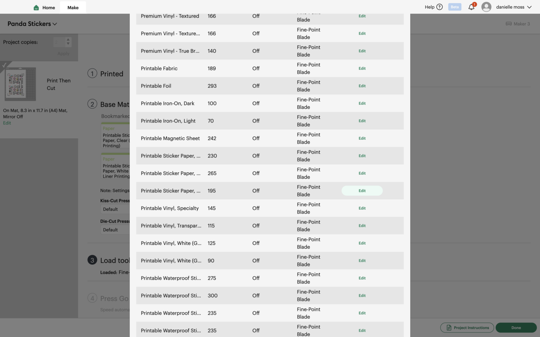Decrease project copies with down arrow
Viewport: 540px width, 337px height.
pos(68,44)
